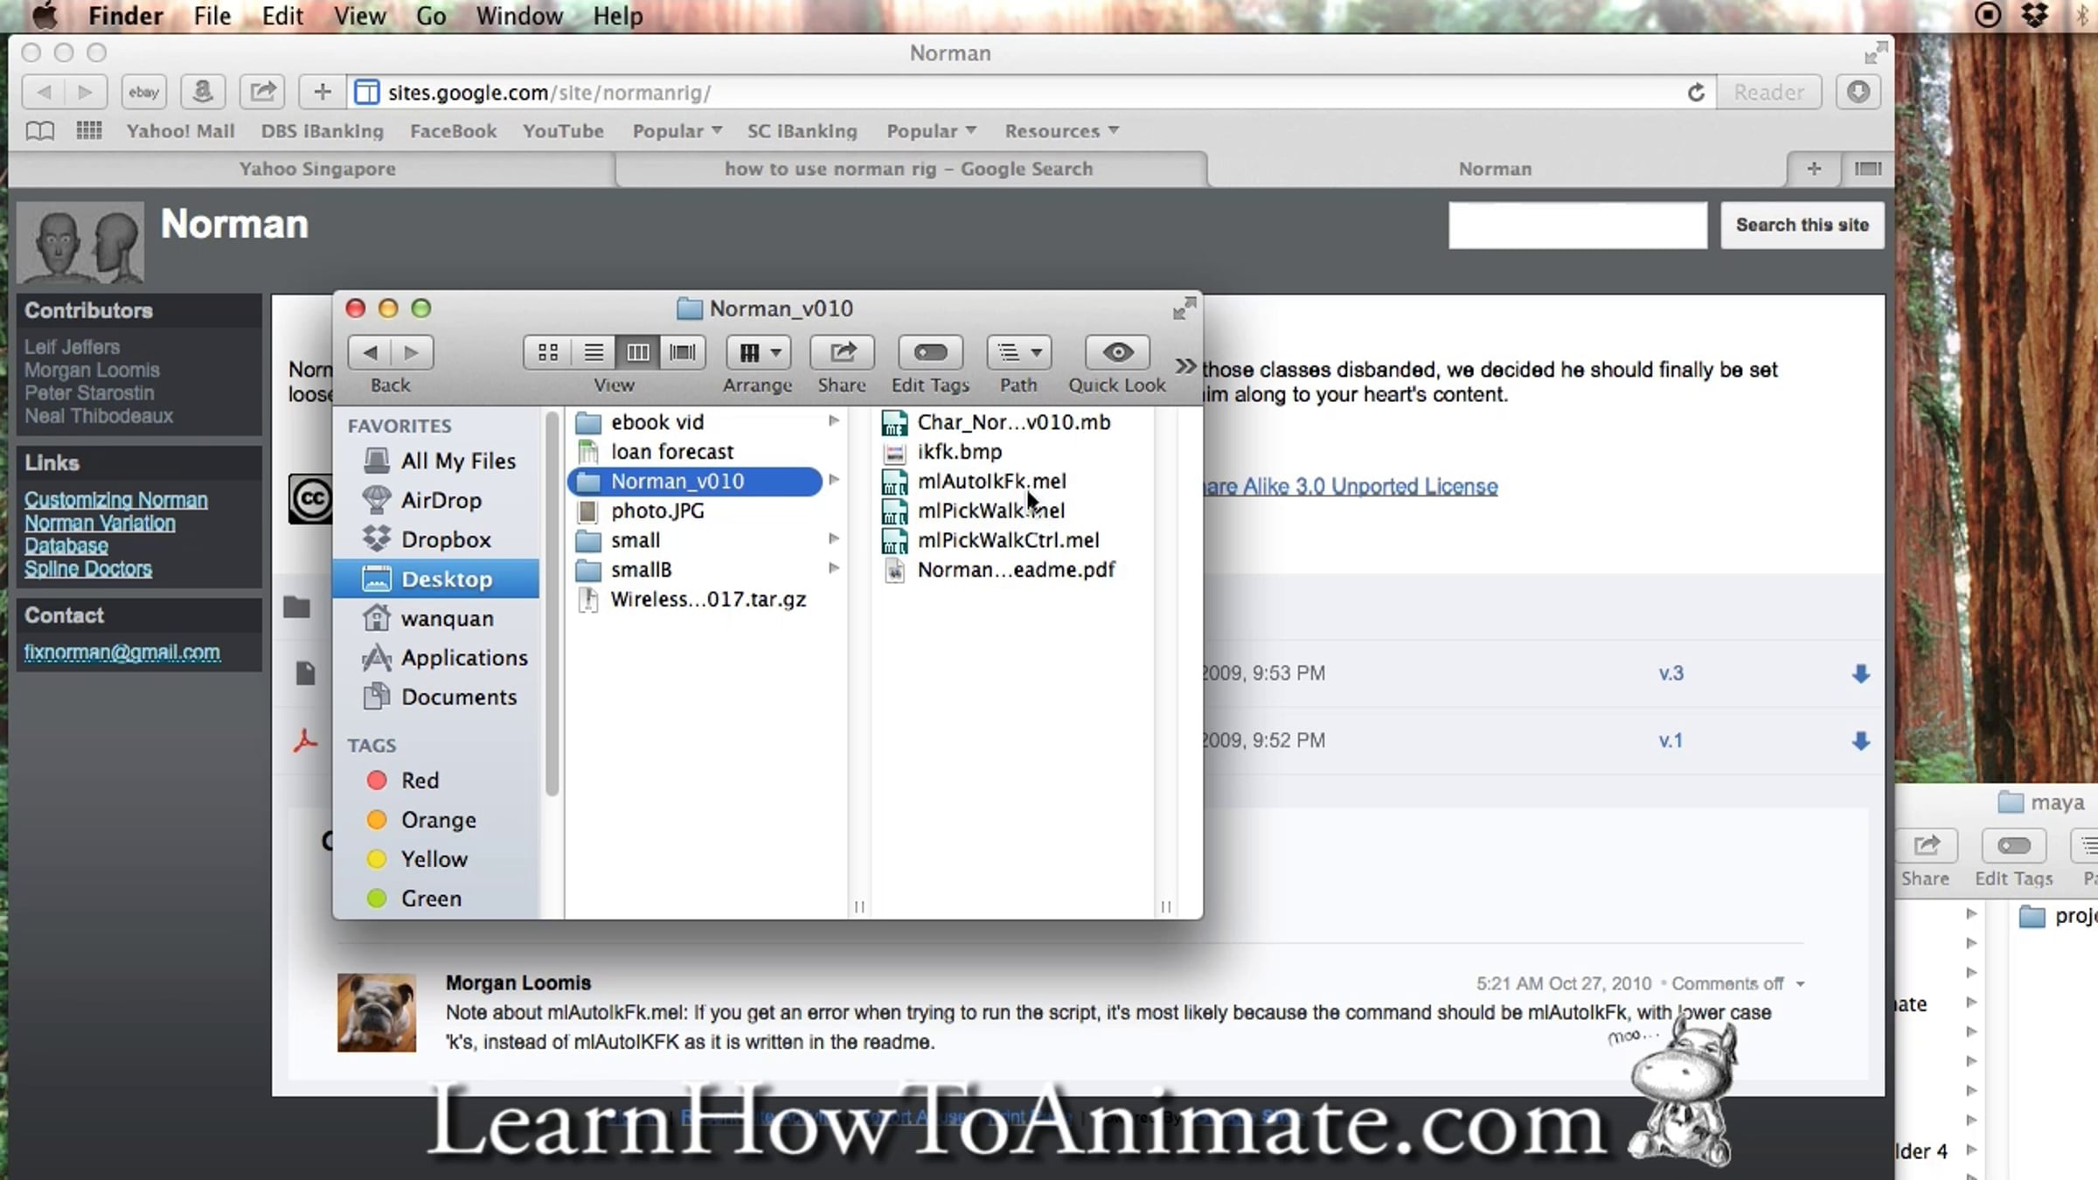Click the Edit Tags toolbar icon
Image resolution: width=2098 pixels, height=1180 pixels.
930,352
